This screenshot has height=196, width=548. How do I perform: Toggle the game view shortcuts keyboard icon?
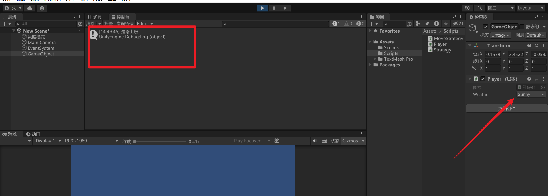coord(324,141)
